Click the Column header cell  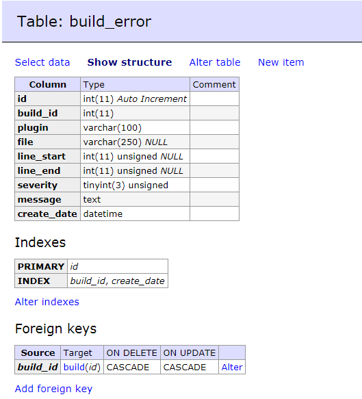pos(48,84)
